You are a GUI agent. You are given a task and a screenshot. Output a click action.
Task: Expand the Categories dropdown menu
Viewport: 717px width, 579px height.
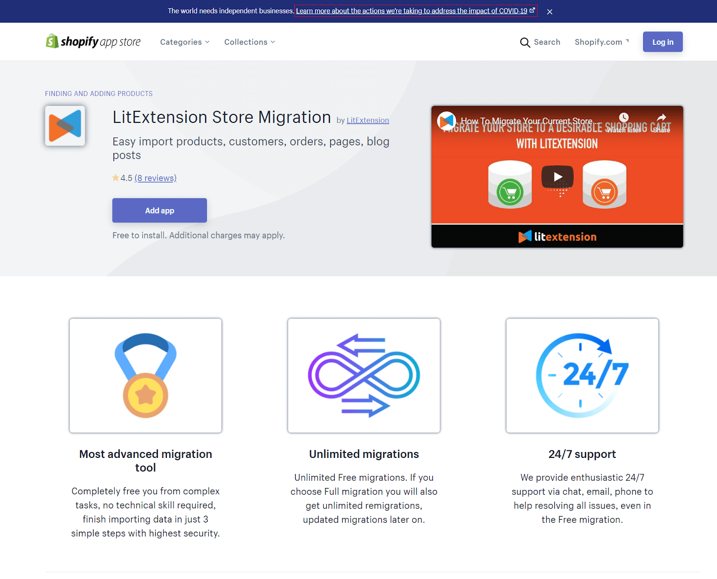tap(185, 42)
